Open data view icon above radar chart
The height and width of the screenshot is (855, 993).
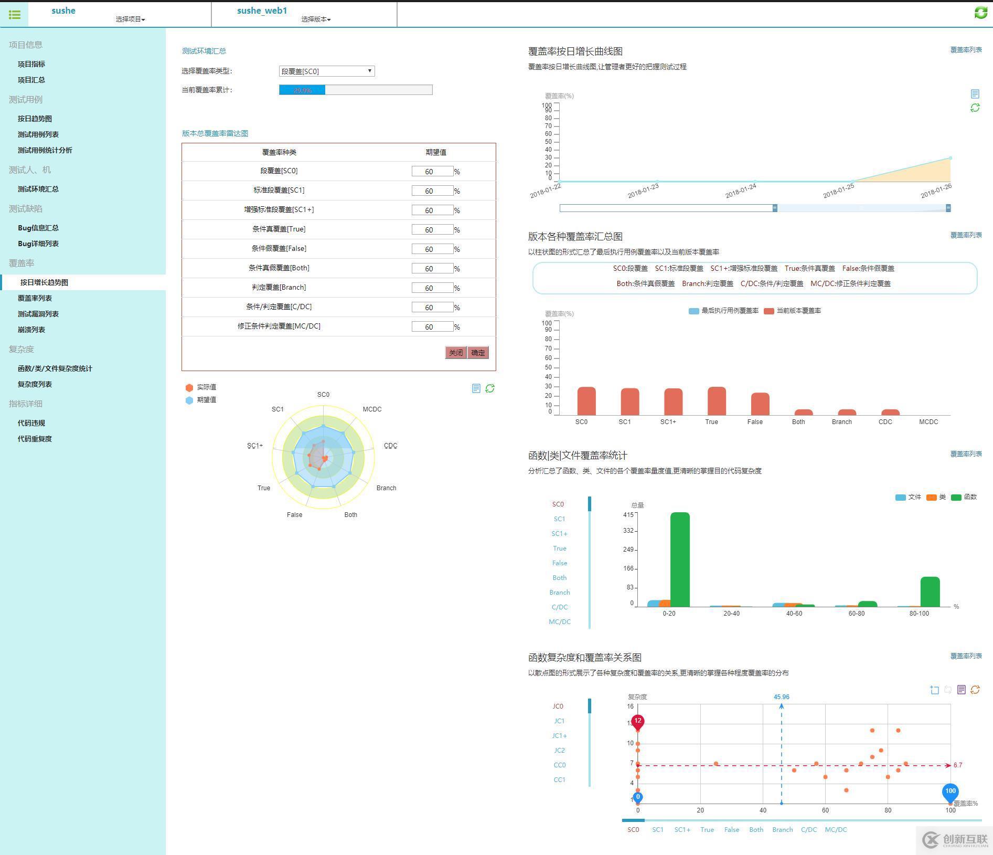(476, 388)
